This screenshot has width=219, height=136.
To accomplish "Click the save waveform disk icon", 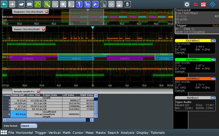I will [x=103, y=4].
